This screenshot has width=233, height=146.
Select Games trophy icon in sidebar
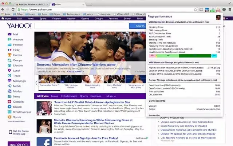click(x=9, y=55)
